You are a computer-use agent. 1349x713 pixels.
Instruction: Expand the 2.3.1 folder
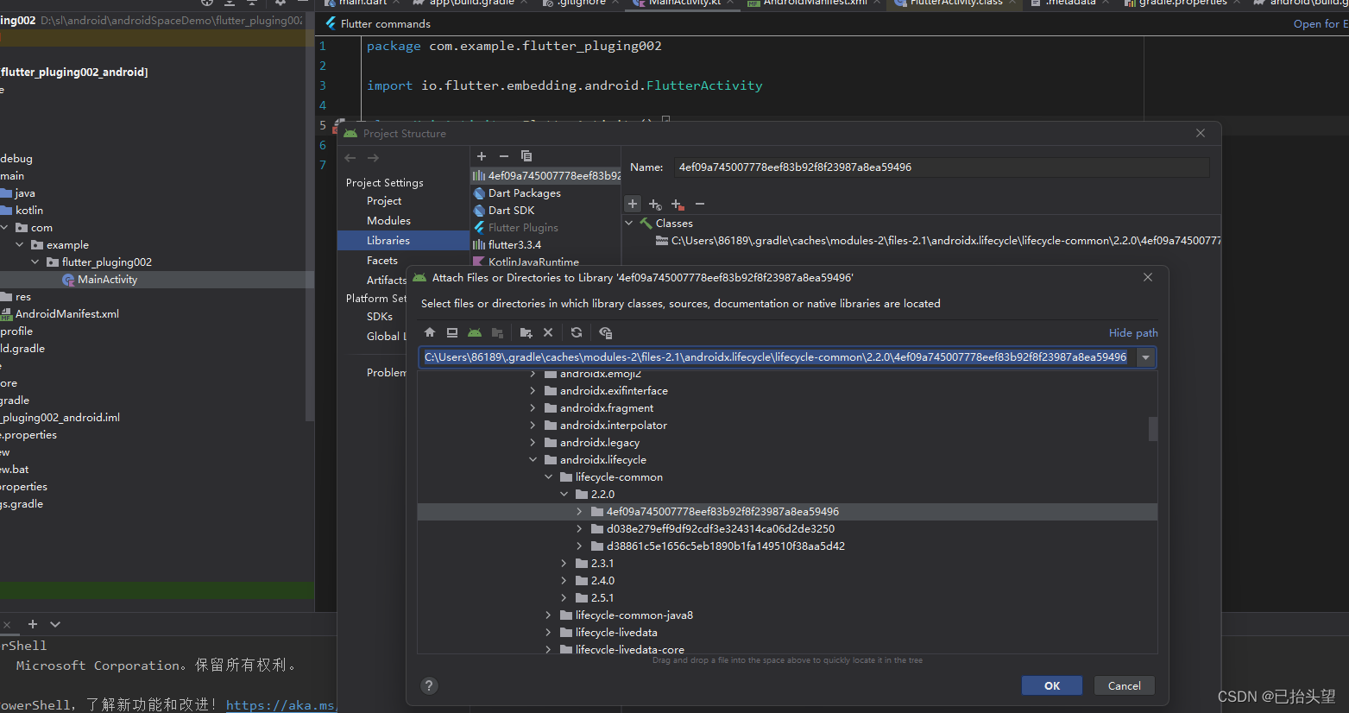pos(564,564)
